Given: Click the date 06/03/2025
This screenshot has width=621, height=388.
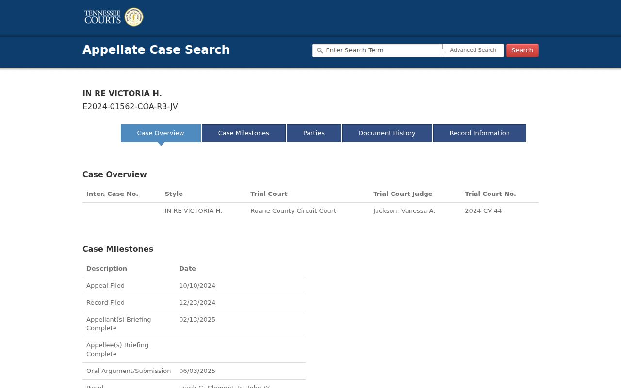Looking at the screenshot, I should [x=197, y=371].
